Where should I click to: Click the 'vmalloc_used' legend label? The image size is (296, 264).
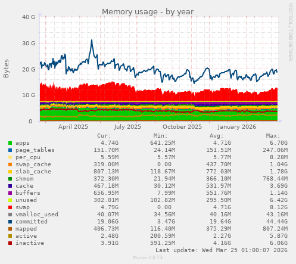[37, 215]
